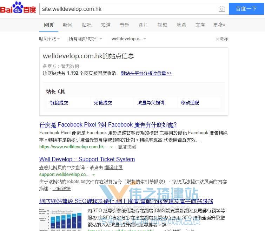The image size is (265, 231).
Task: Open the 流量与关键词 tool link
Action: [x=151, y=103]
